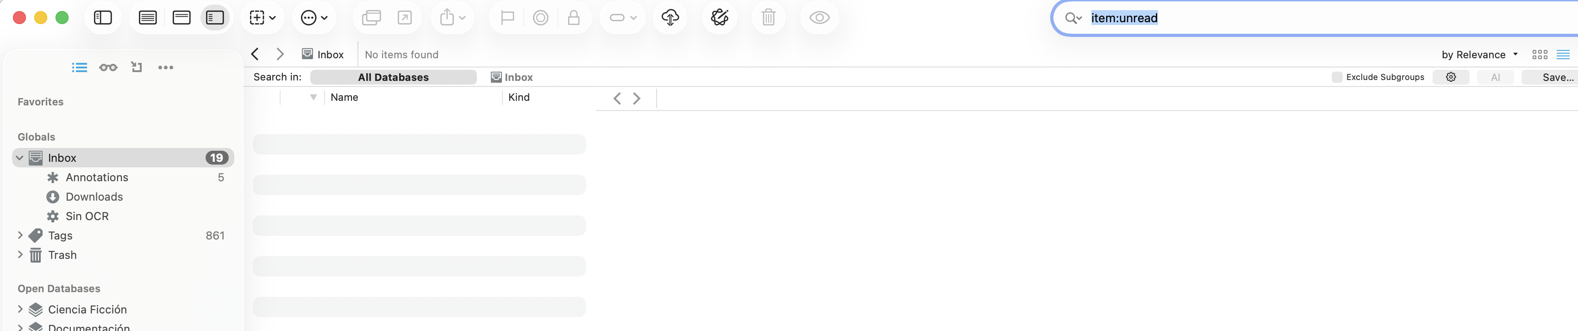Open the by Relevance sort dropdown
The width and height of the screenshot is (1578, 331).
point(1479,55)
